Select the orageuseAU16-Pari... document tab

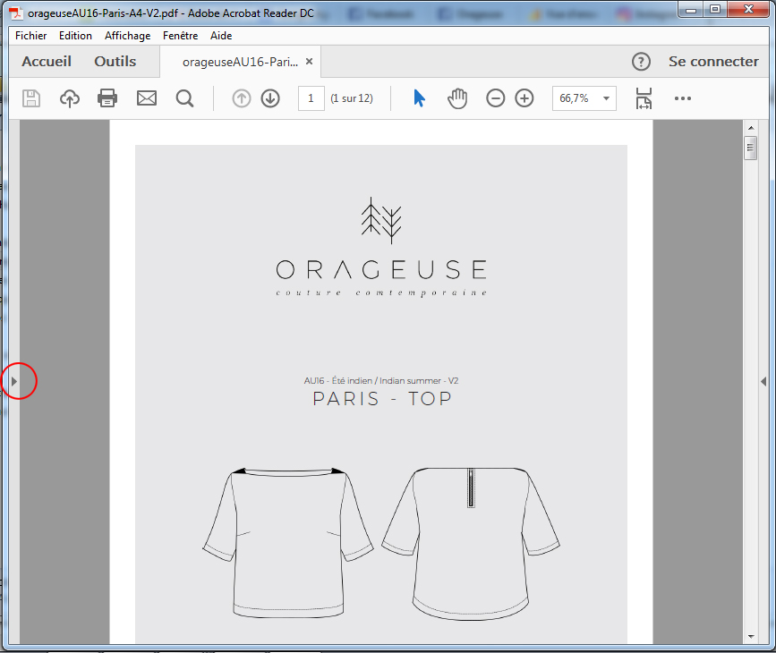click(240, 62)
